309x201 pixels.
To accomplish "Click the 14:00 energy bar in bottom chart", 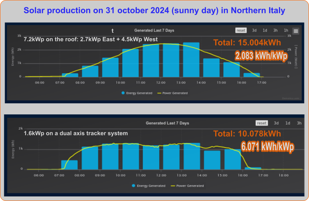I will coord(212,160).
